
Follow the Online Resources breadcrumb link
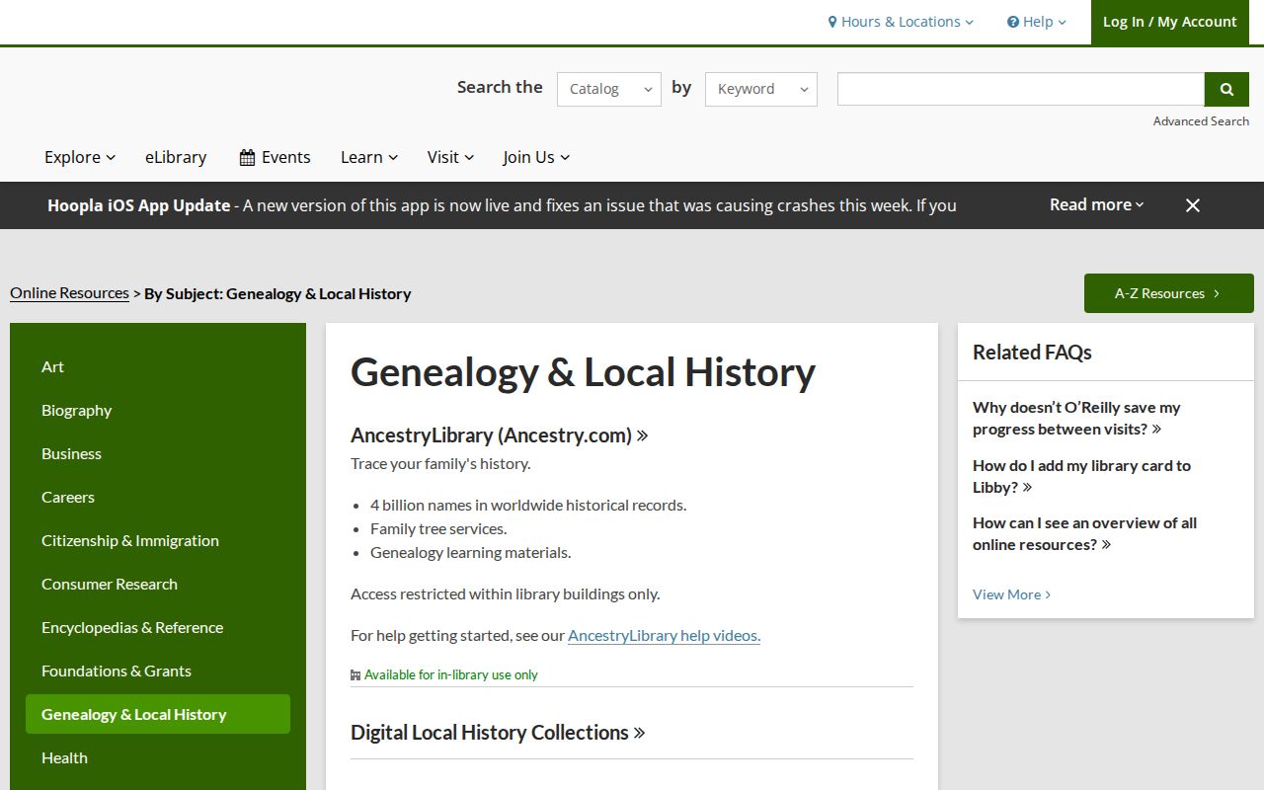click(69, 293)
